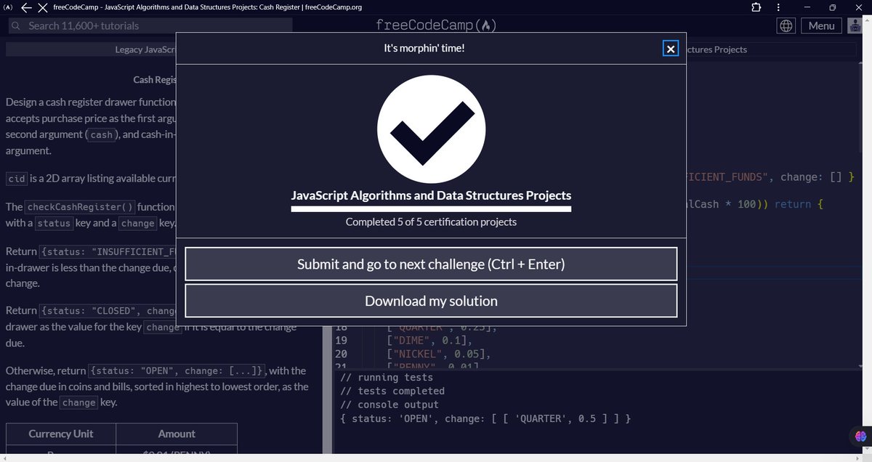Click the inline code "cash" in instructions
This screenshot has width=872, height=462.
click(102, 135)
